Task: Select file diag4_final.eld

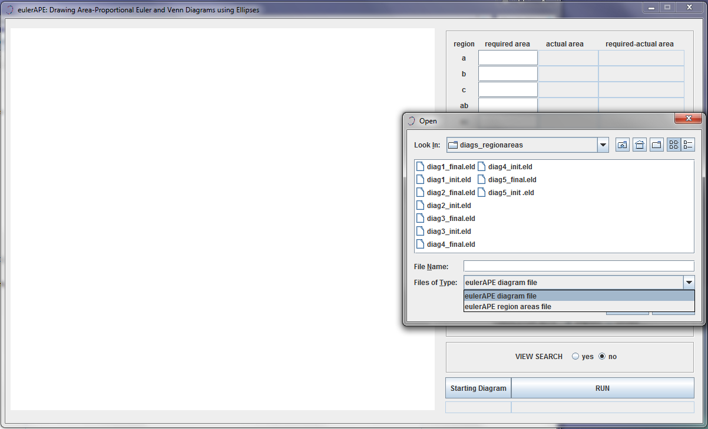Action: (x=446, y=244)
